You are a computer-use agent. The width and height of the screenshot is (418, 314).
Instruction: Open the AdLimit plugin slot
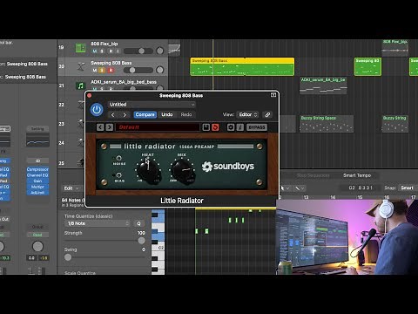[37, 193]
